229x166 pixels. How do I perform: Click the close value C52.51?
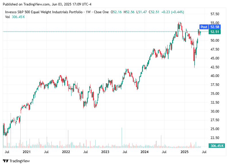point(154,12)
